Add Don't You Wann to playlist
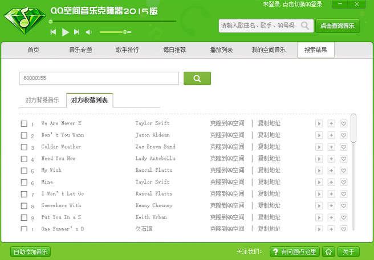This screenshot has height=260, width=374. click(331, 135)
